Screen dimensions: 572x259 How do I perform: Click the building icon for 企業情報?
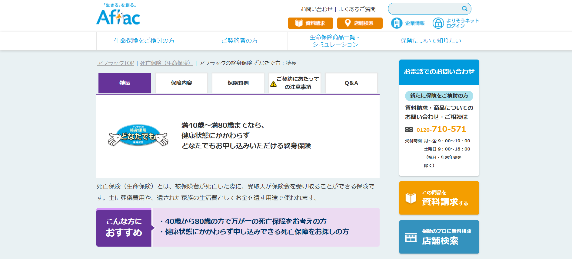[397, 23]
